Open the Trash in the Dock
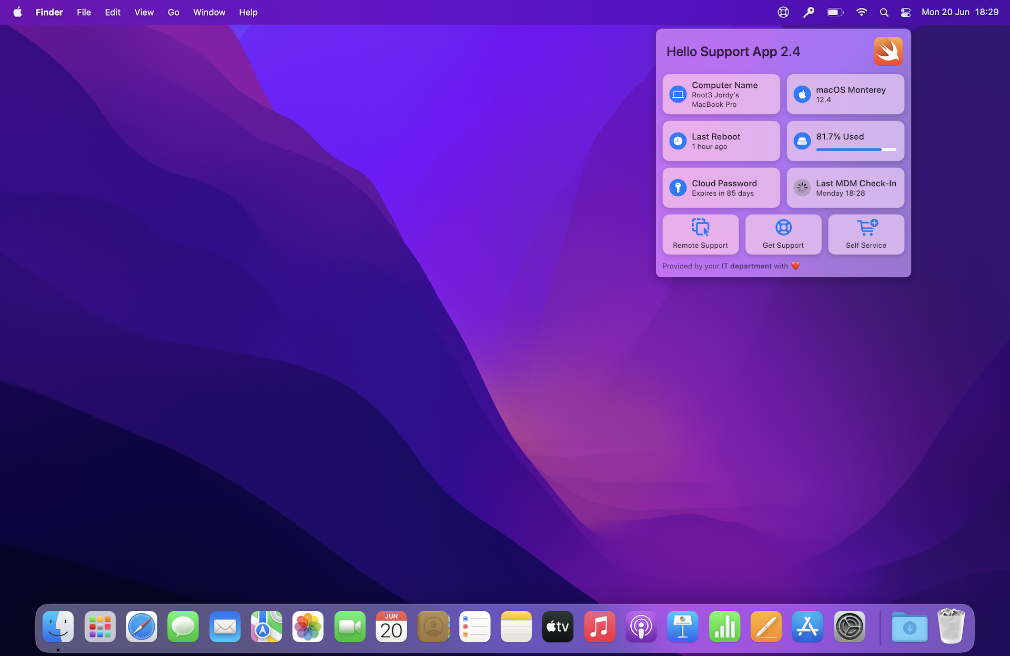The image size is (1010, 656). point(951,626)
